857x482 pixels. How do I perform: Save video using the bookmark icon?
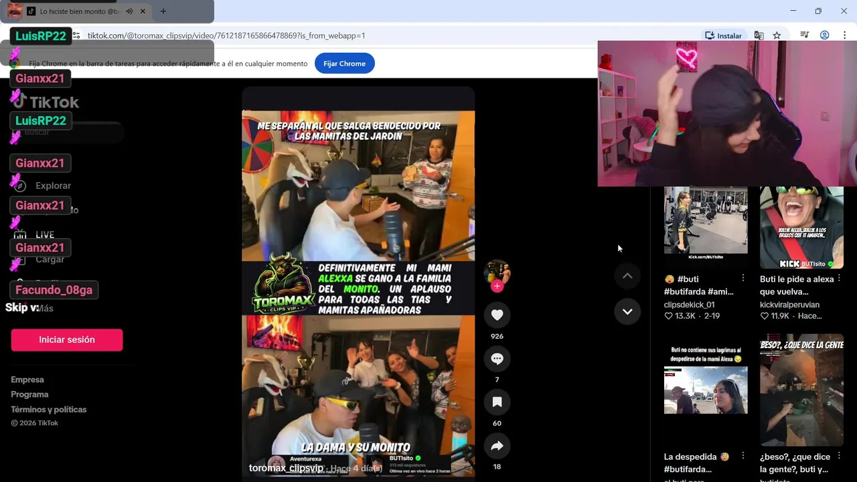(x=497, y=402)
